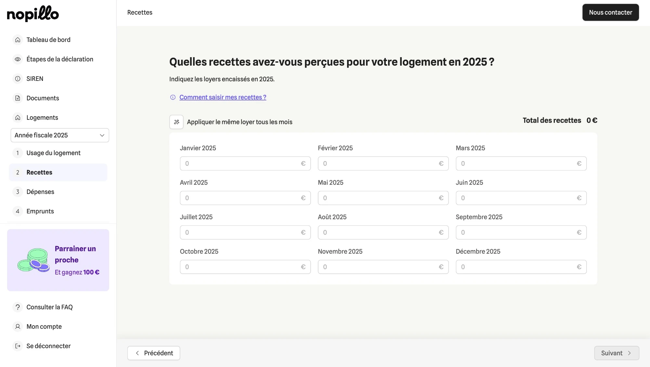This screenshot has width=650, height=367.
Task: Click the eye icon for Étapes de la déclaration
Action: pos(18,59)
